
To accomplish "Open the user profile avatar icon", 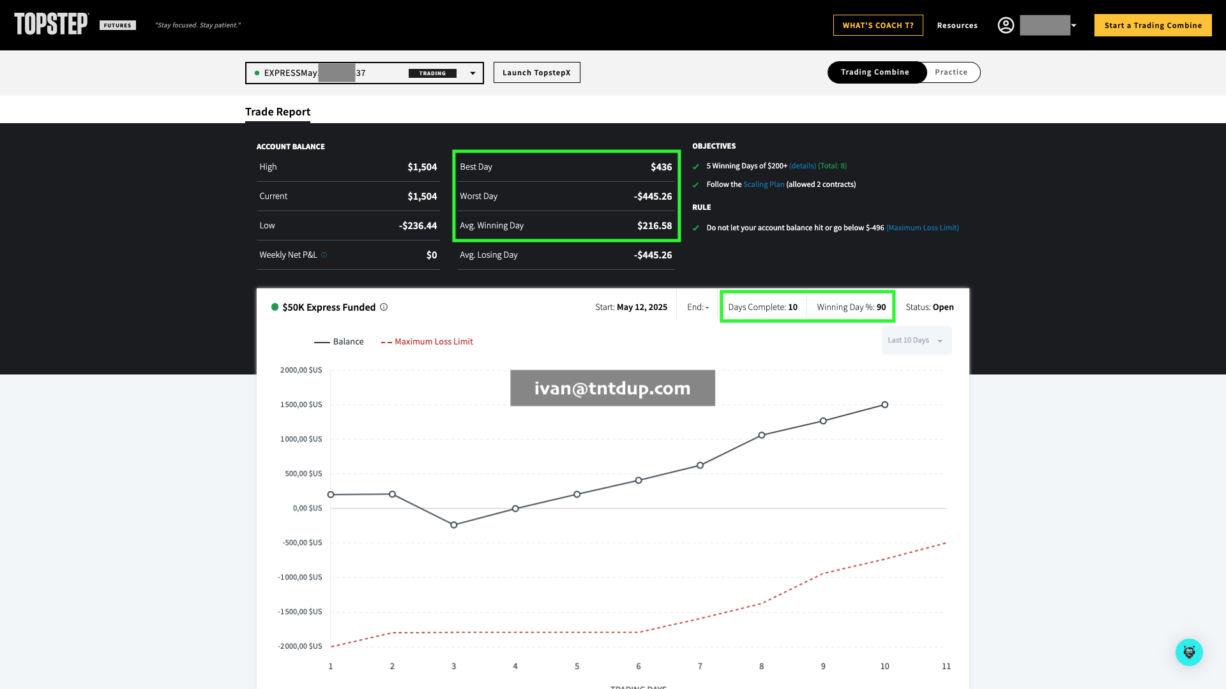I will point(1006,25).
